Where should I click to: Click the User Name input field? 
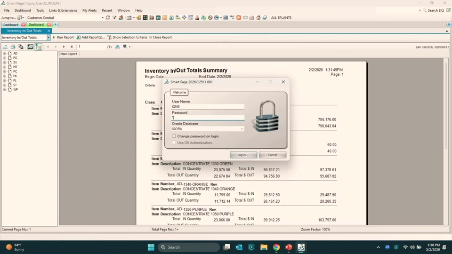click(208, 107)
